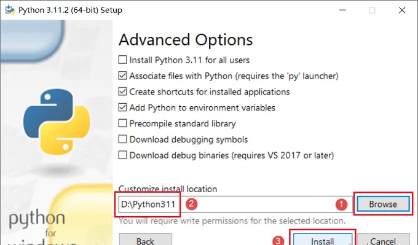The width and height of the screenshot is (418, 245).
Task: Click the Python snake logo
Action: point(57,122)
